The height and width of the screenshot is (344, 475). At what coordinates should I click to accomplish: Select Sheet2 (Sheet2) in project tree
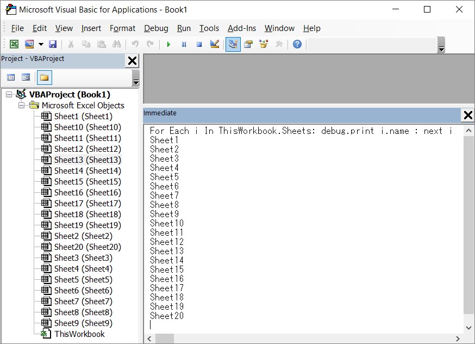click(x=83, y=236)
